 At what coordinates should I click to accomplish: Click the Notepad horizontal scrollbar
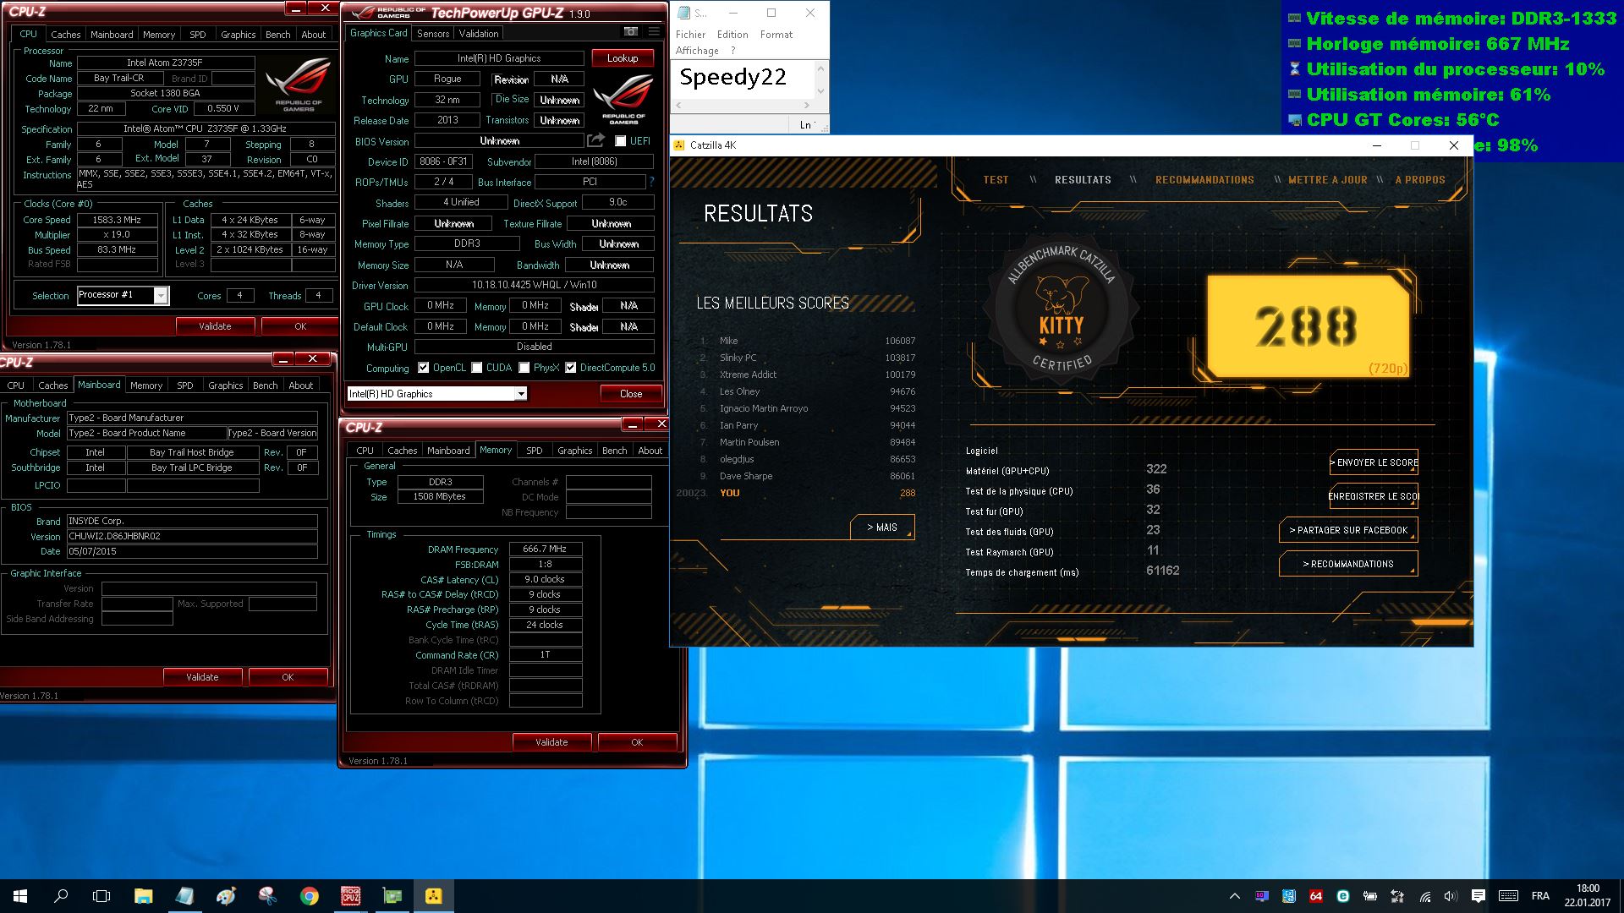coord(743,106)
